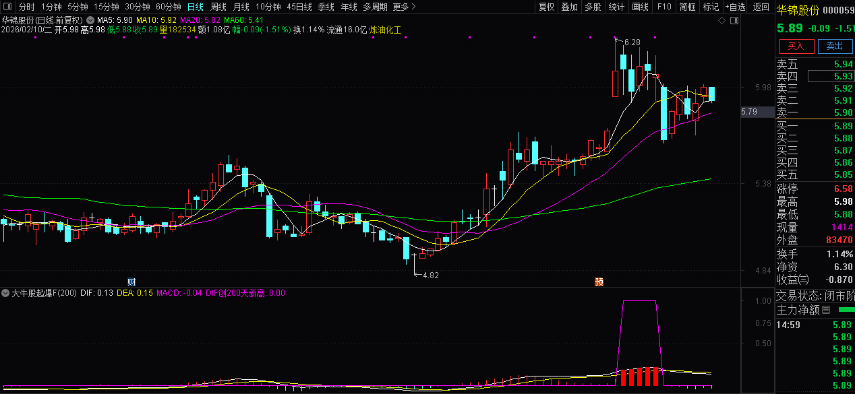Open the 主力净额 list icon

(x=826, y=310)
